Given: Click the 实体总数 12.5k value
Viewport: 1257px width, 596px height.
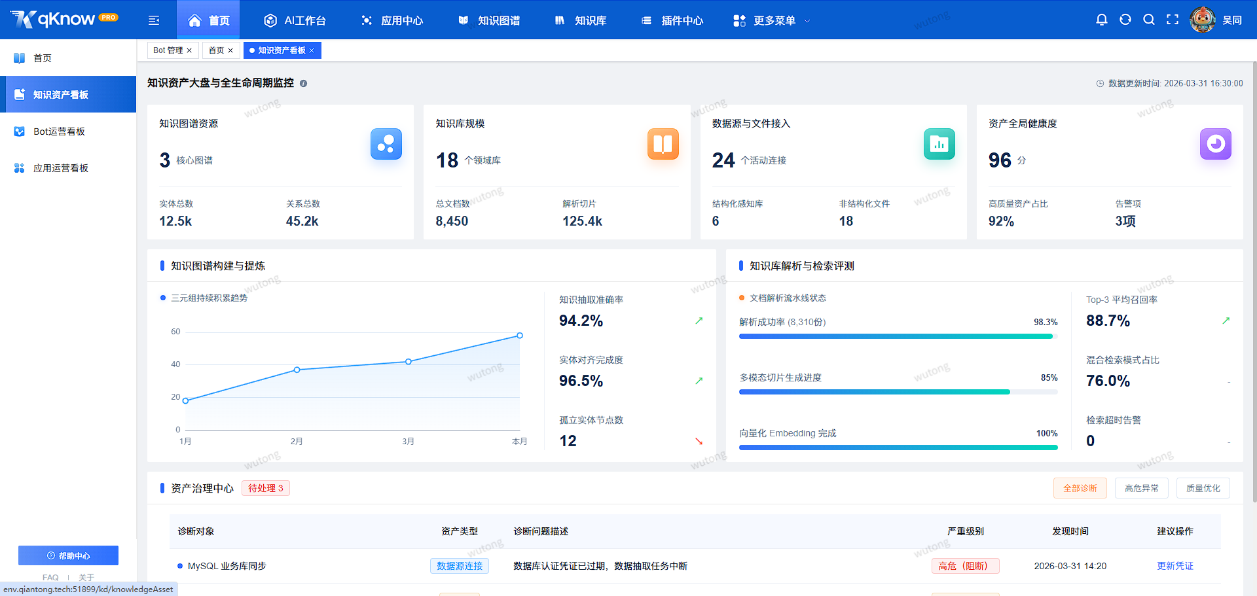Looking at the screenshot, I should (x=175, y=221).
